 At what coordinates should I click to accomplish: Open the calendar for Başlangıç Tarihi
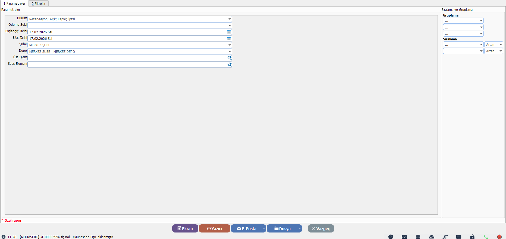point(229,32)
